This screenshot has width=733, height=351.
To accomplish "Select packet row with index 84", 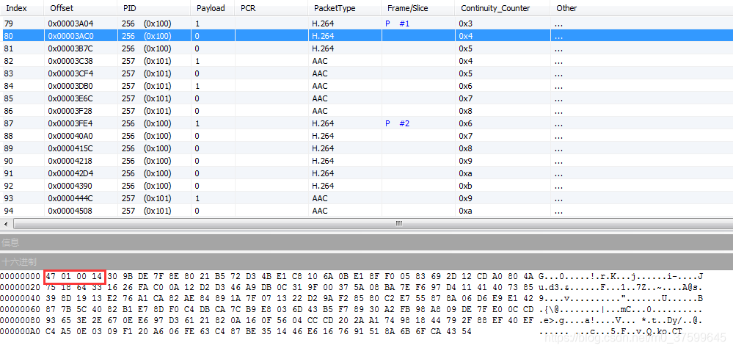I will point(367,86).
